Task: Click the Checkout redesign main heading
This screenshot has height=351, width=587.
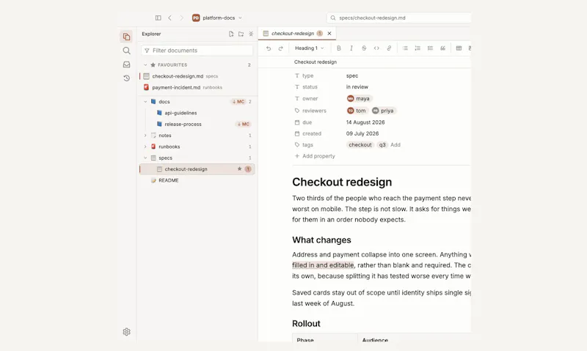Action: point(342,182)
